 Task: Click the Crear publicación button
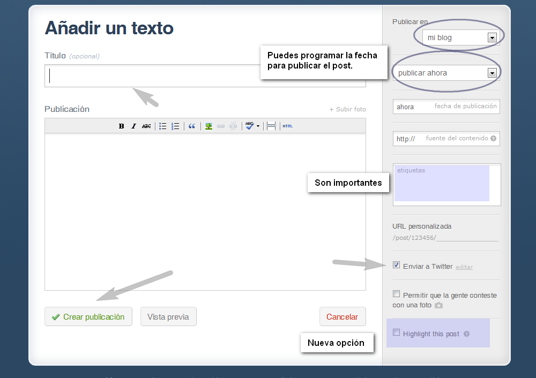pos(88,316)
